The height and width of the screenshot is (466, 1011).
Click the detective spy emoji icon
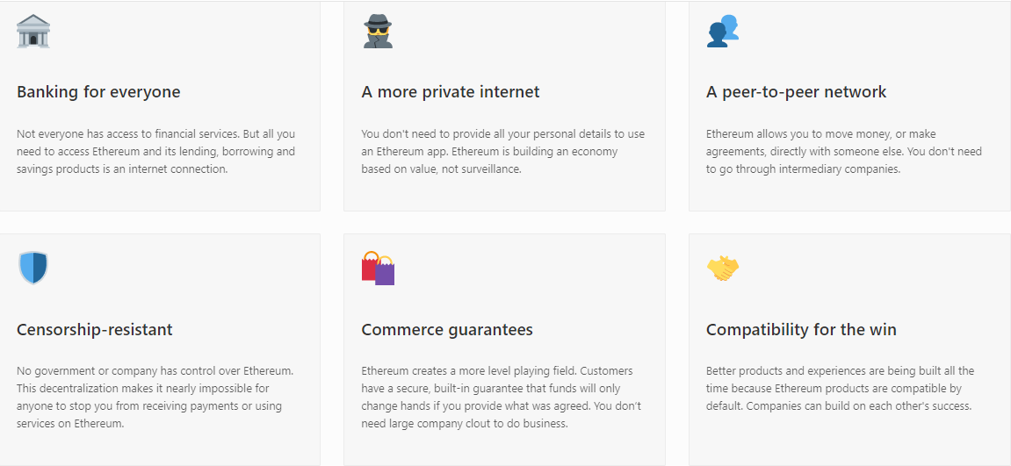tap(378, 31)
